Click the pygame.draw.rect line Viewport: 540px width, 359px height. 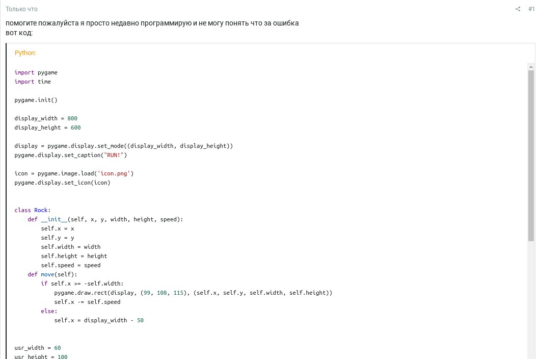click(193, 293)
